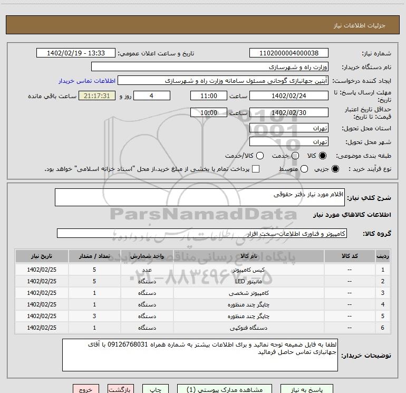Click the price validity time field 10:00

[x=209, y=112]
